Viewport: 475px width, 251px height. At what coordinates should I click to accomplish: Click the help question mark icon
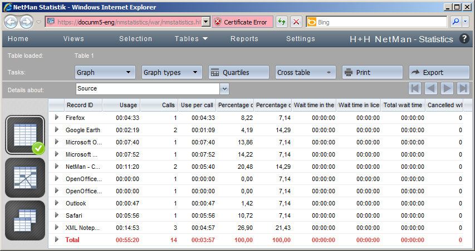pos(464,39)
